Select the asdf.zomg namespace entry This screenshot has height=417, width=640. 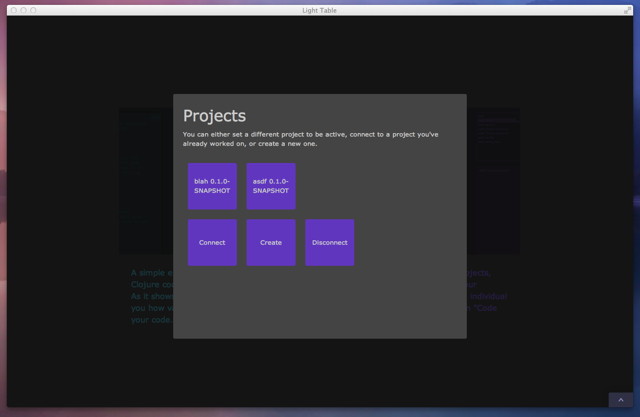tap(486, 138)
